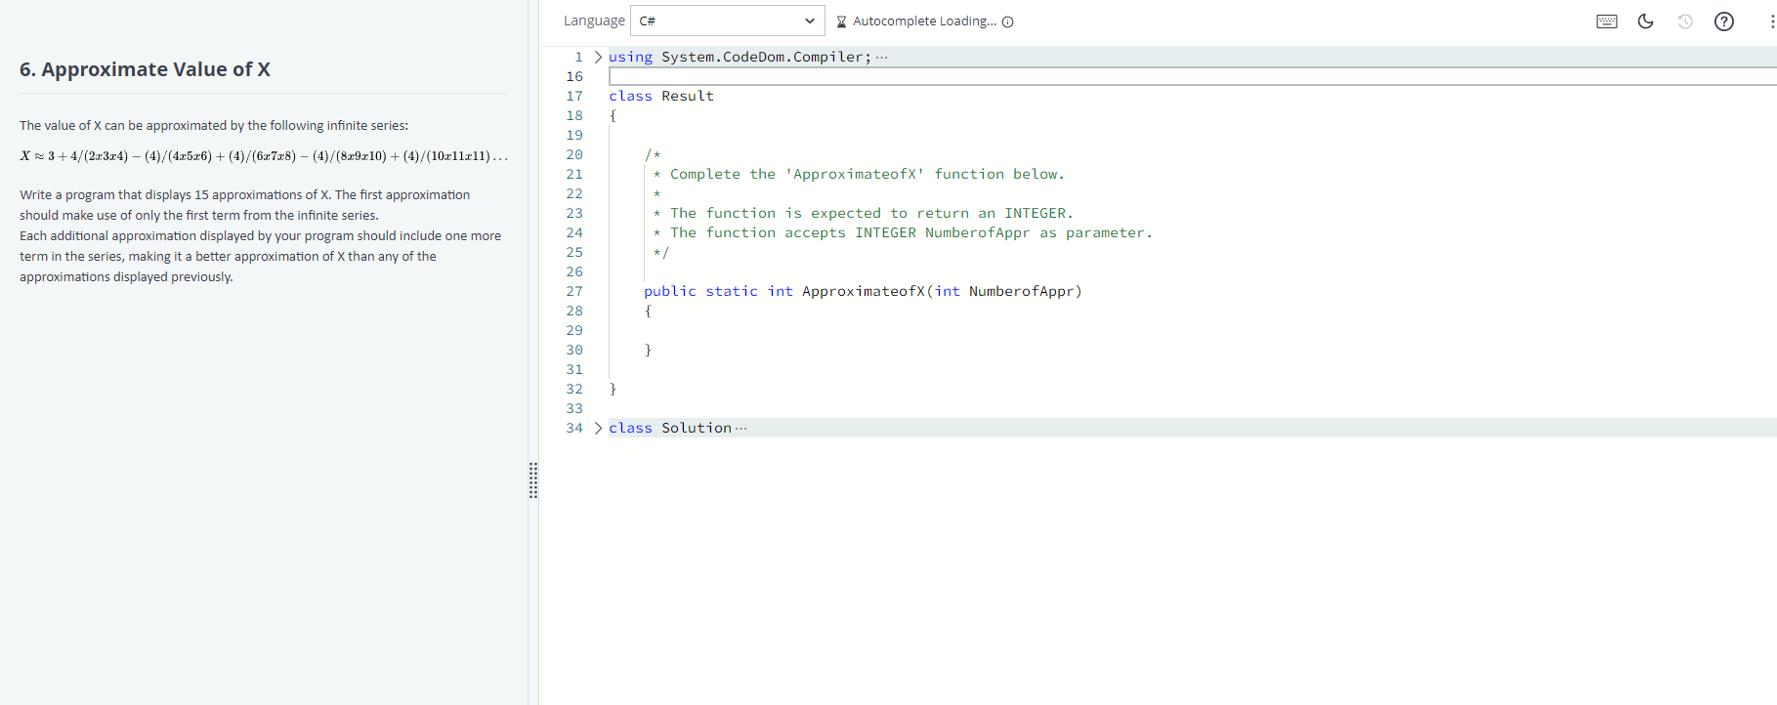Place cursor on empty line 29
Image resolution: width=1777 pixels, height=705 pixels.
click(x=1192, y=330)
